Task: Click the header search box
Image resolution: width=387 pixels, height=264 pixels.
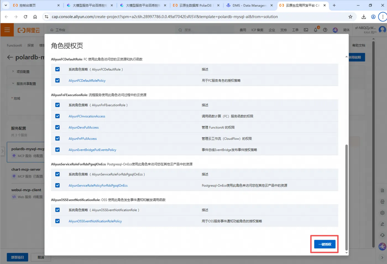Action: coord(205,30)
